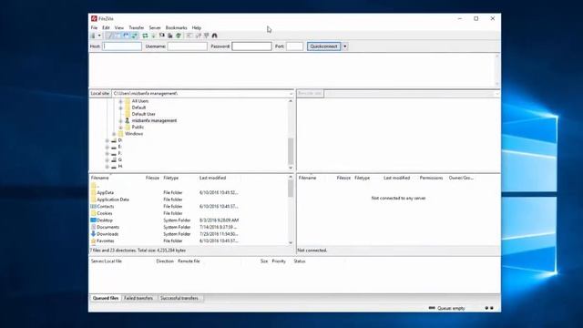Click the parent directory '..' row

189,186
